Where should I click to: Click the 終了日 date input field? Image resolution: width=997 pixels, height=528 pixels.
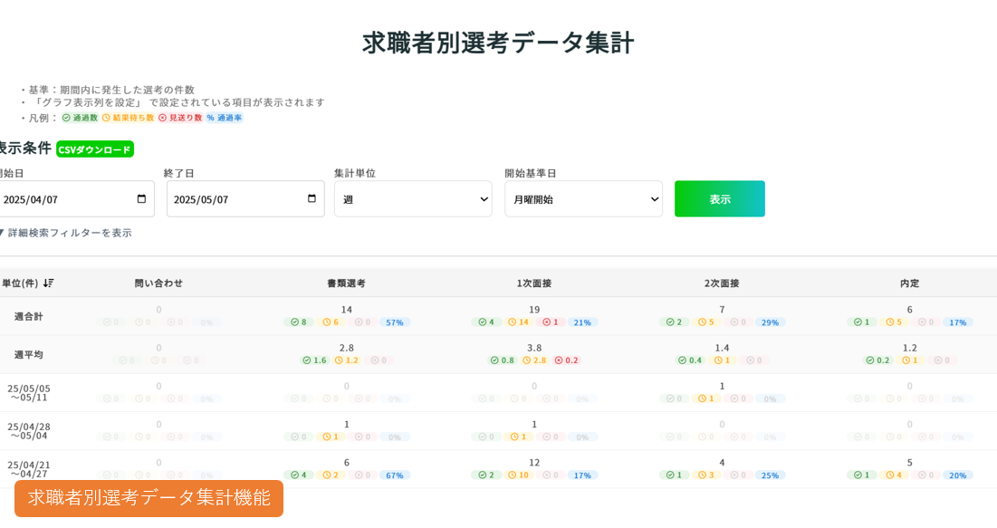click(235, 199)
